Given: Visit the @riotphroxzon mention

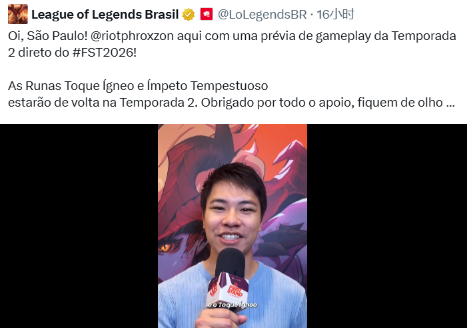Looking at the screenshot, I should pyautogui.click(x=132, y=36).
